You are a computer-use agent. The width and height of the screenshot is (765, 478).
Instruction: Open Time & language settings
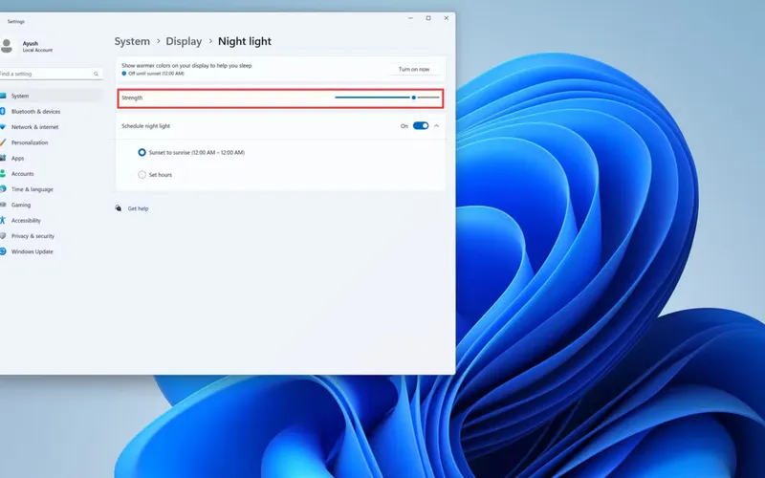pyautogui.click(x=32, y=189)
